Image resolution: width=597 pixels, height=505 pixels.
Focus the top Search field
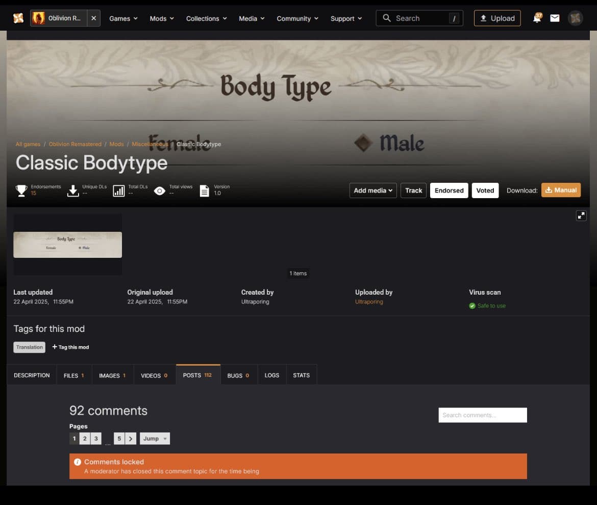click(419, 18)
